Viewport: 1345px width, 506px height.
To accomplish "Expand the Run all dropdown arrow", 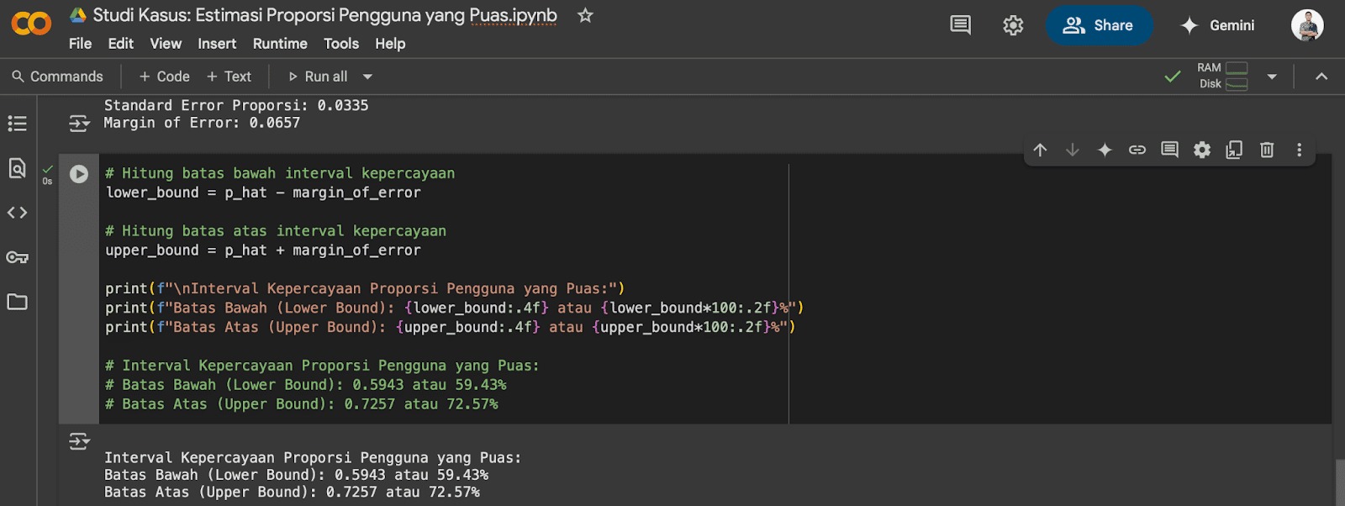I will (x=367, y=76).
